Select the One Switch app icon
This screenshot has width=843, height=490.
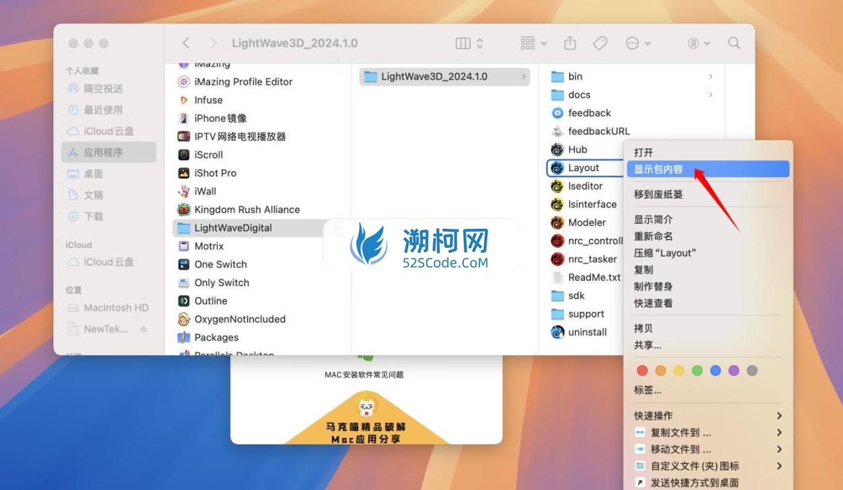(184, 264)
